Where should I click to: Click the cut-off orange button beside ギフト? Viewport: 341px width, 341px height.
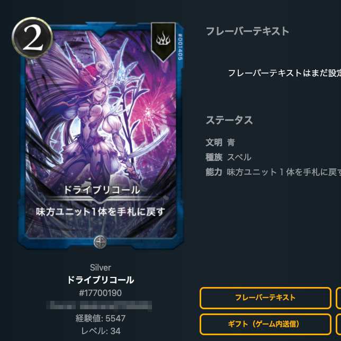[x=338, y=324]
